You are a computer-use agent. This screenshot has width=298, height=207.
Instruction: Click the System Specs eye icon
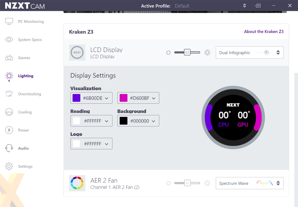(9, 39)
